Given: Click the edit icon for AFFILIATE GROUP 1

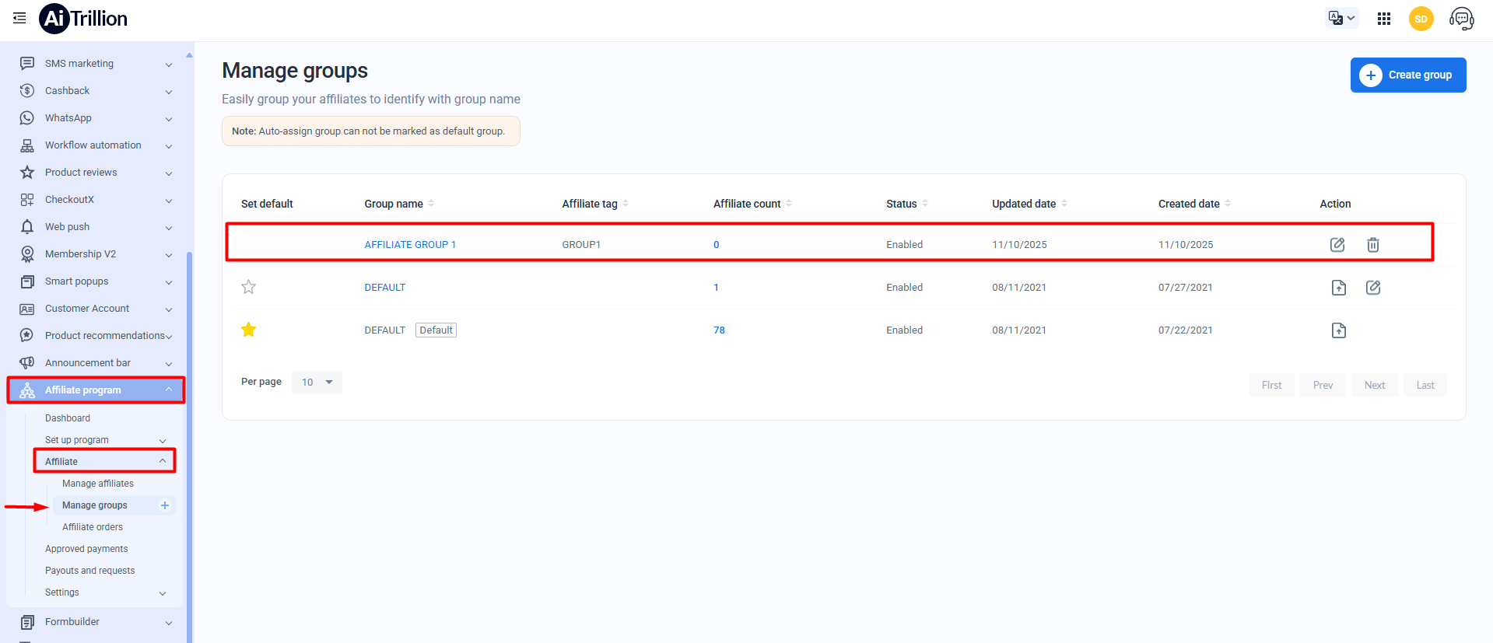Looking at the screenshot, I should pos(1337,245).
